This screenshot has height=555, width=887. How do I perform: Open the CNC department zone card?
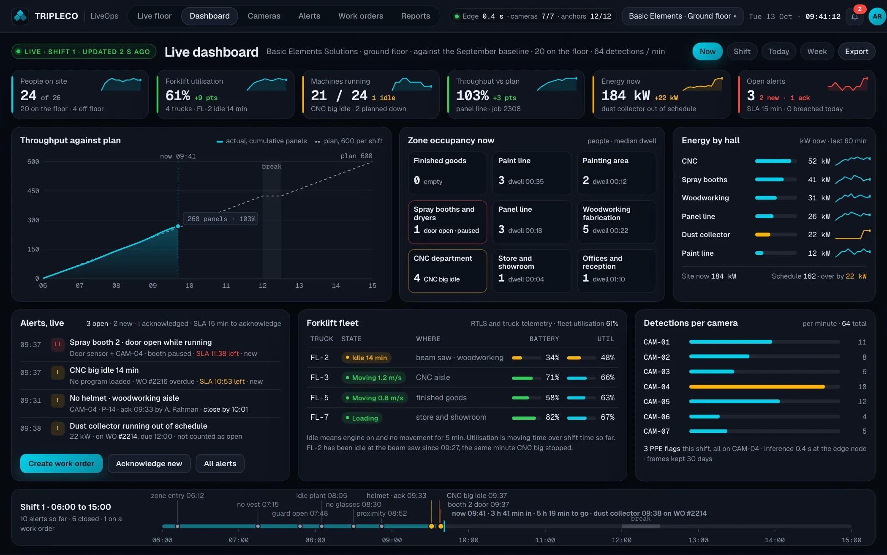447,271
